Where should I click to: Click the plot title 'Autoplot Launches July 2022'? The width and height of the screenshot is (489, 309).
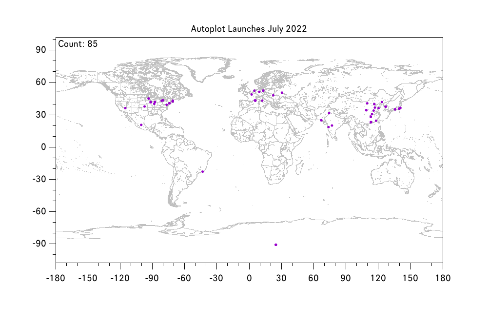click(249, 29)
